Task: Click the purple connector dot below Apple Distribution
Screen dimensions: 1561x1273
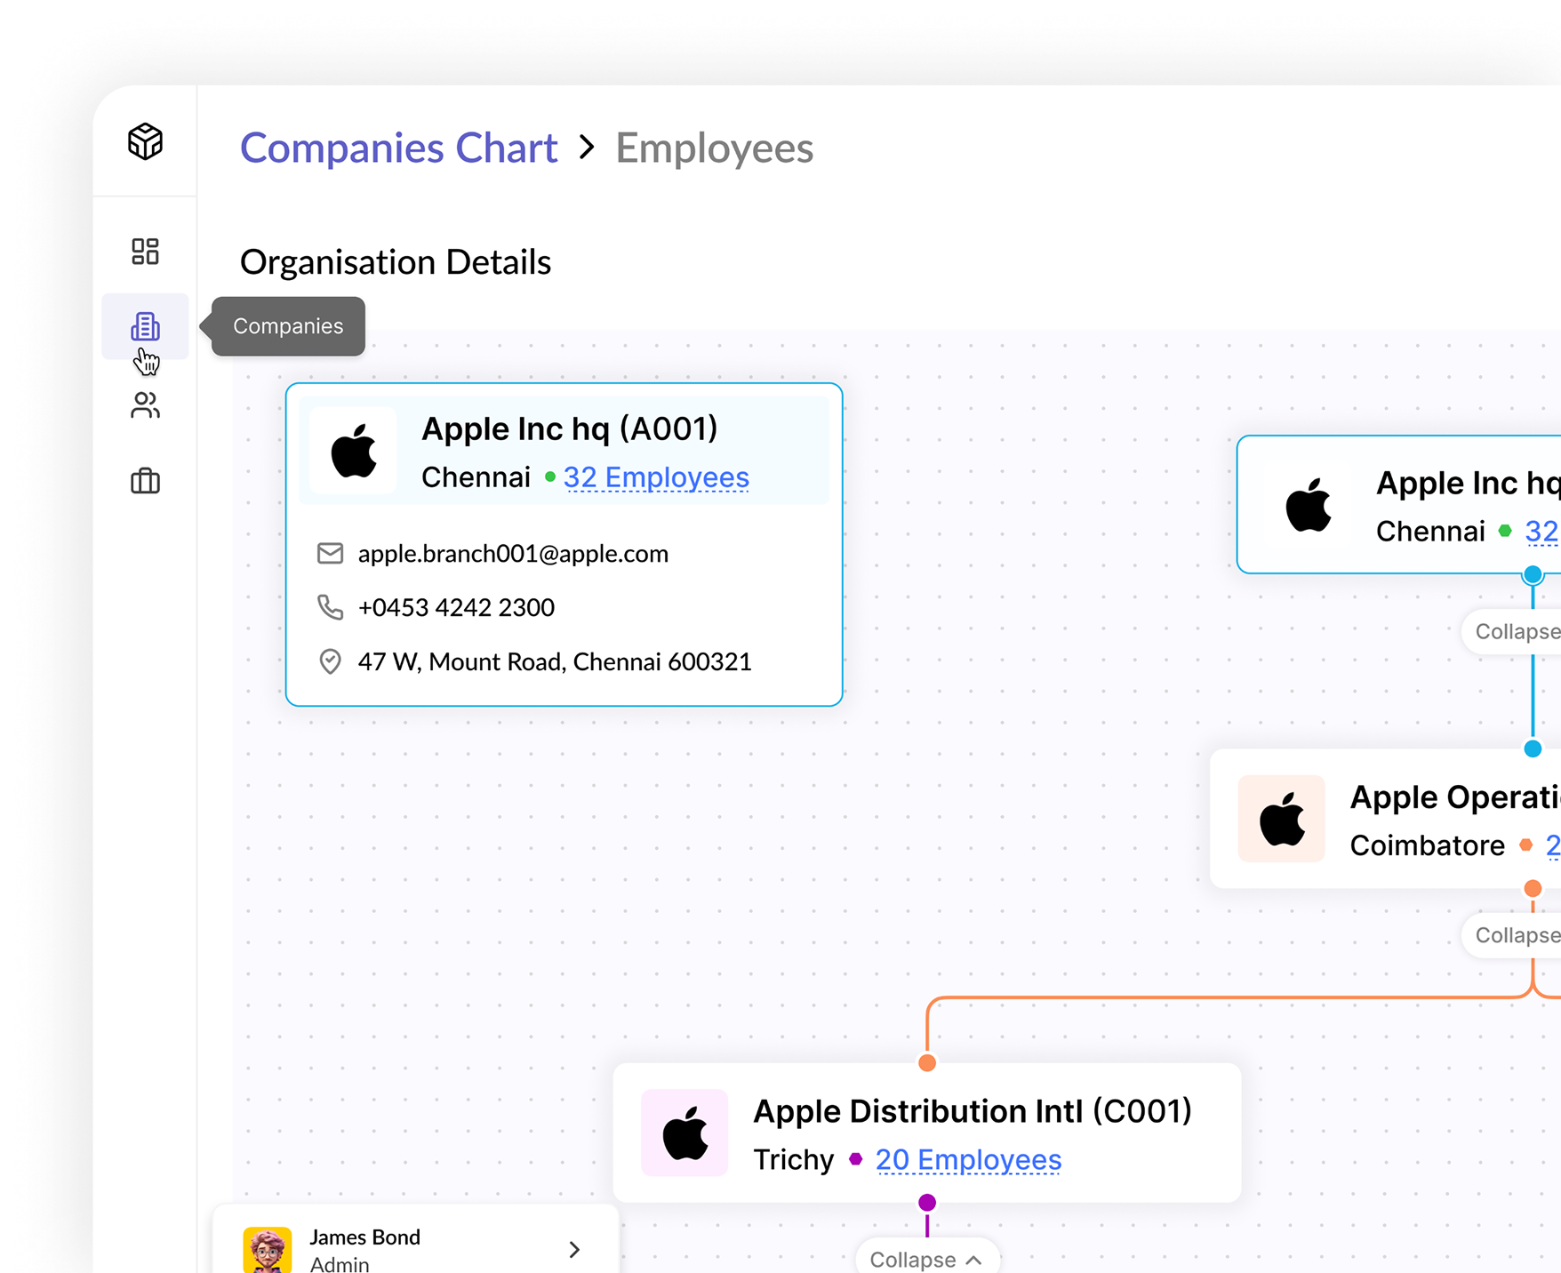Action: tap(927, 1203)
